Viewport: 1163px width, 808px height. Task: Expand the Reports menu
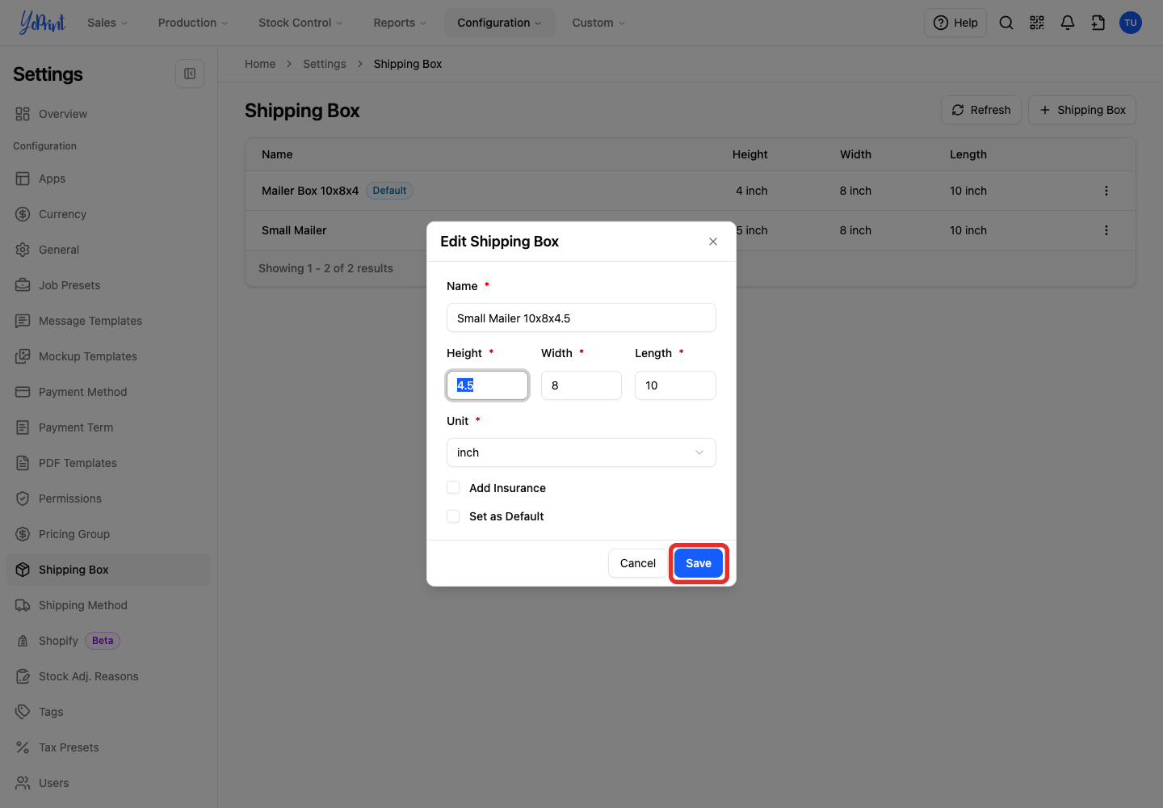click(x=400, y=23)
